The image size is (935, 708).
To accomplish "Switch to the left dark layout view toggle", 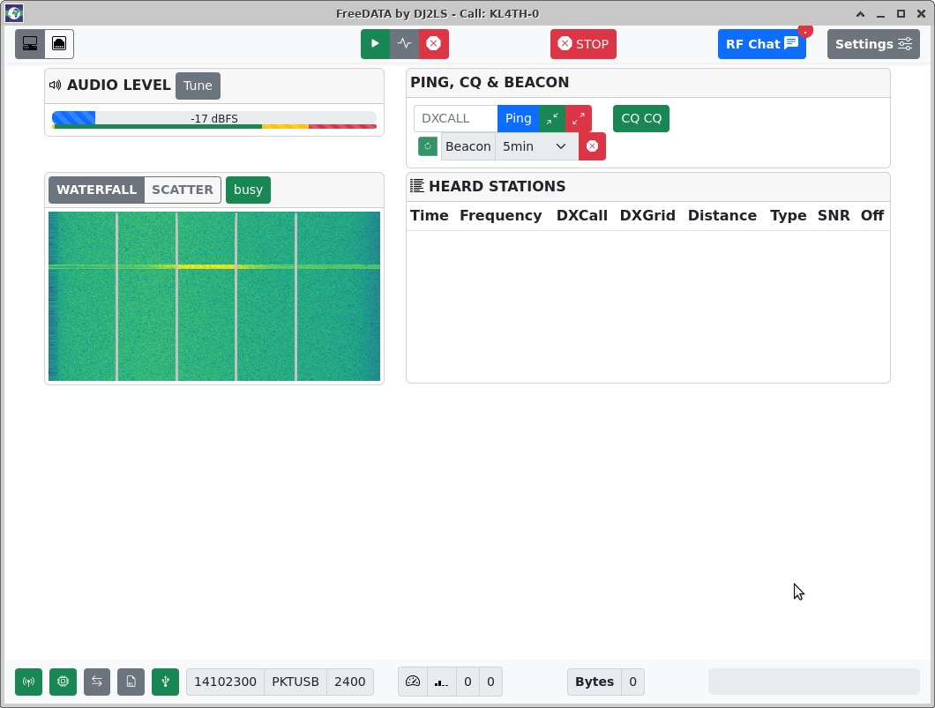I will (30, 44).
